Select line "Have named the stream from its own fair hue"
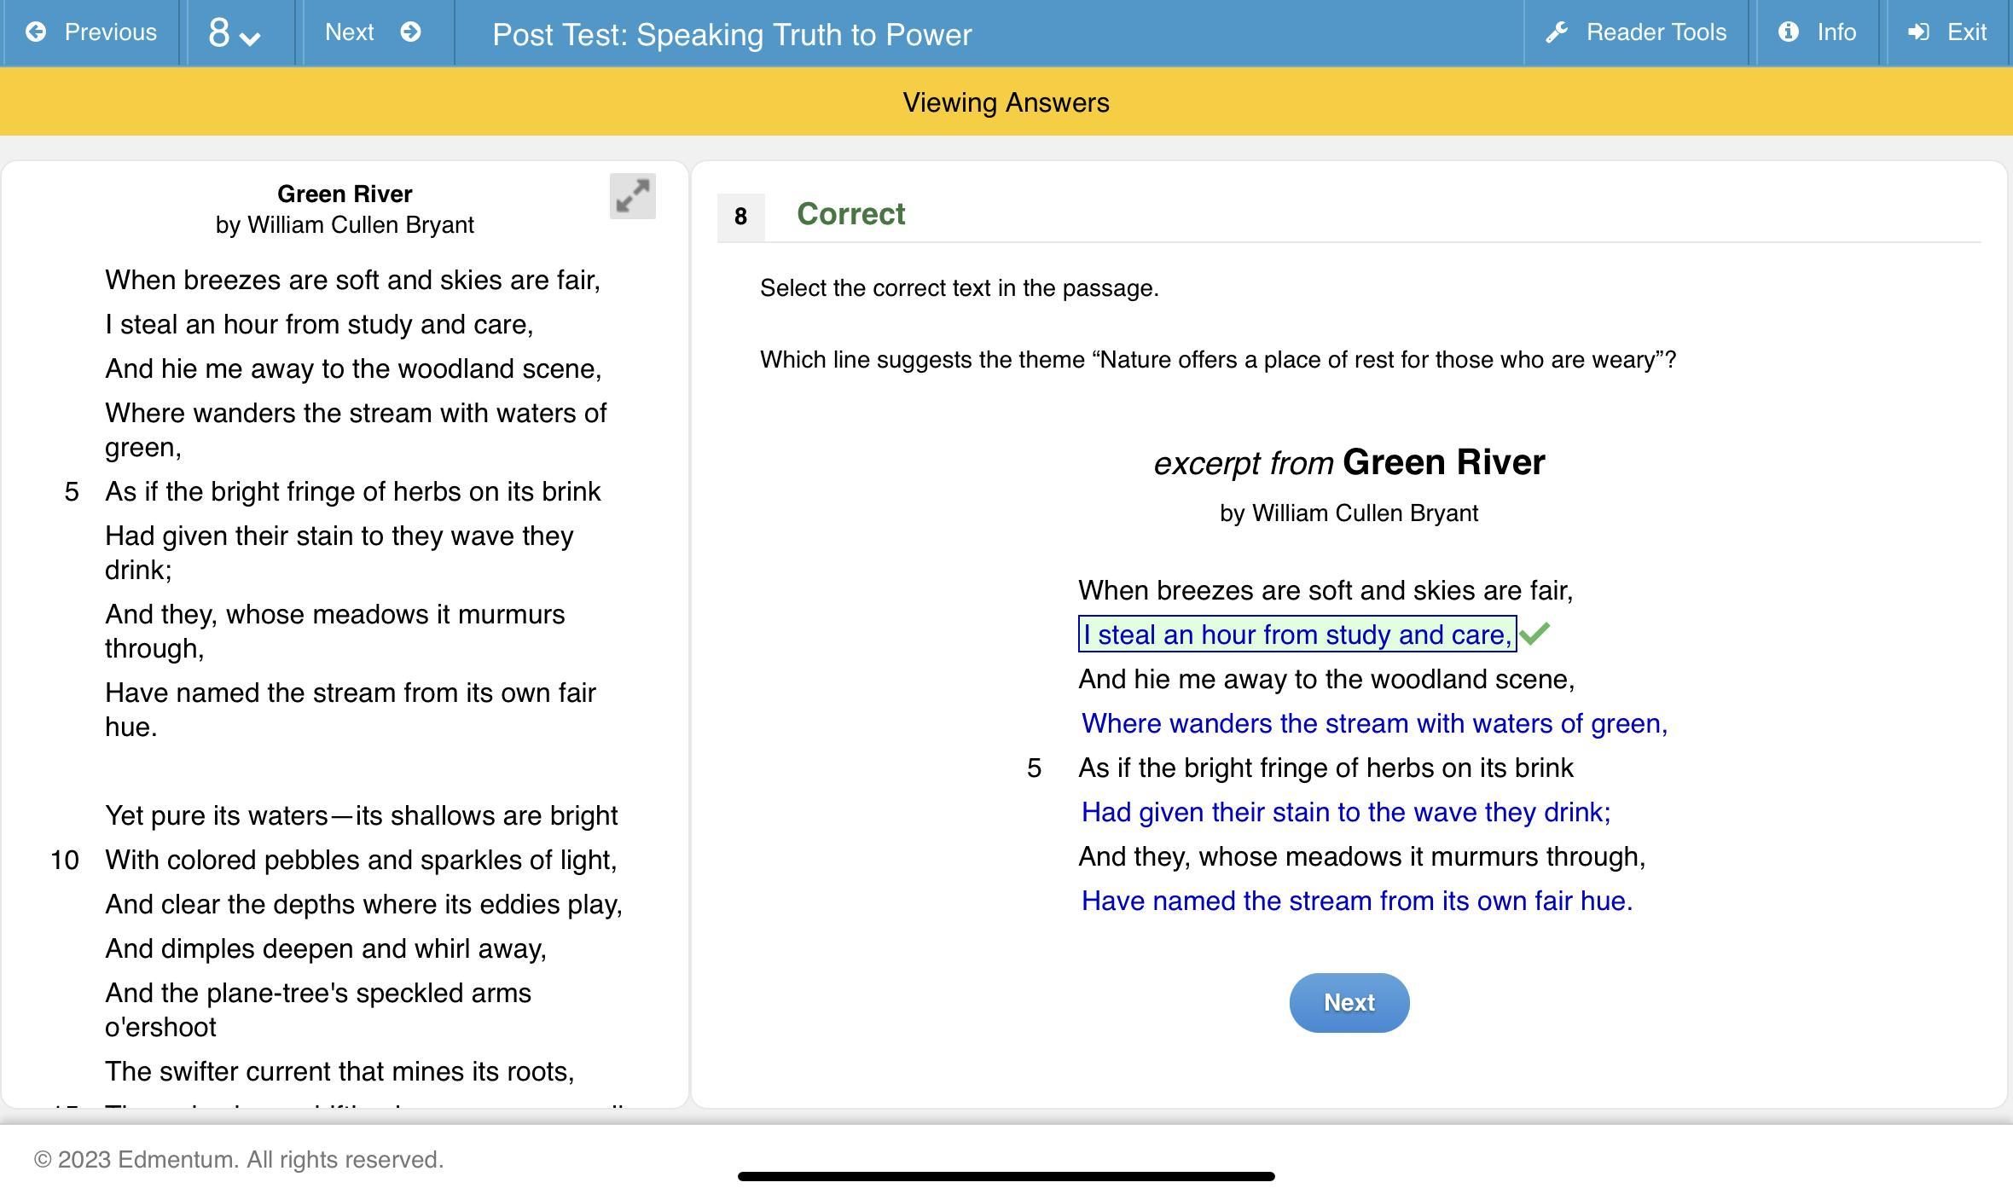Screen dimensions: 2013x1194 (x=1356, y=901)
